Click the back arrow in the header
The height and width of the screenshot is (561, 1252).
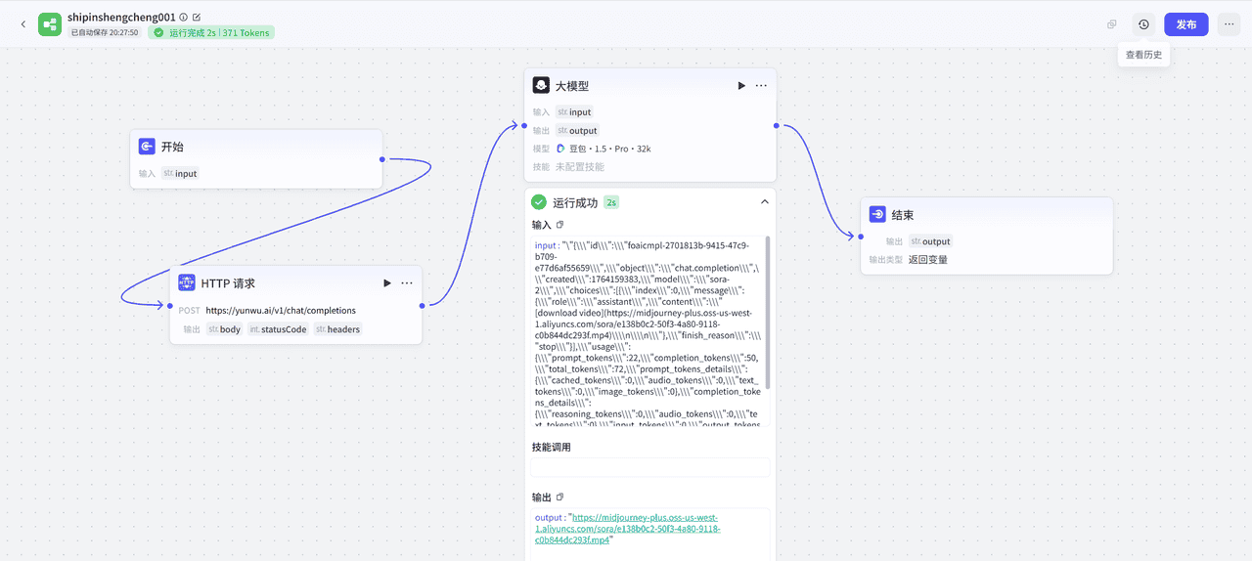pyautogui.click(x=23, y=24)
